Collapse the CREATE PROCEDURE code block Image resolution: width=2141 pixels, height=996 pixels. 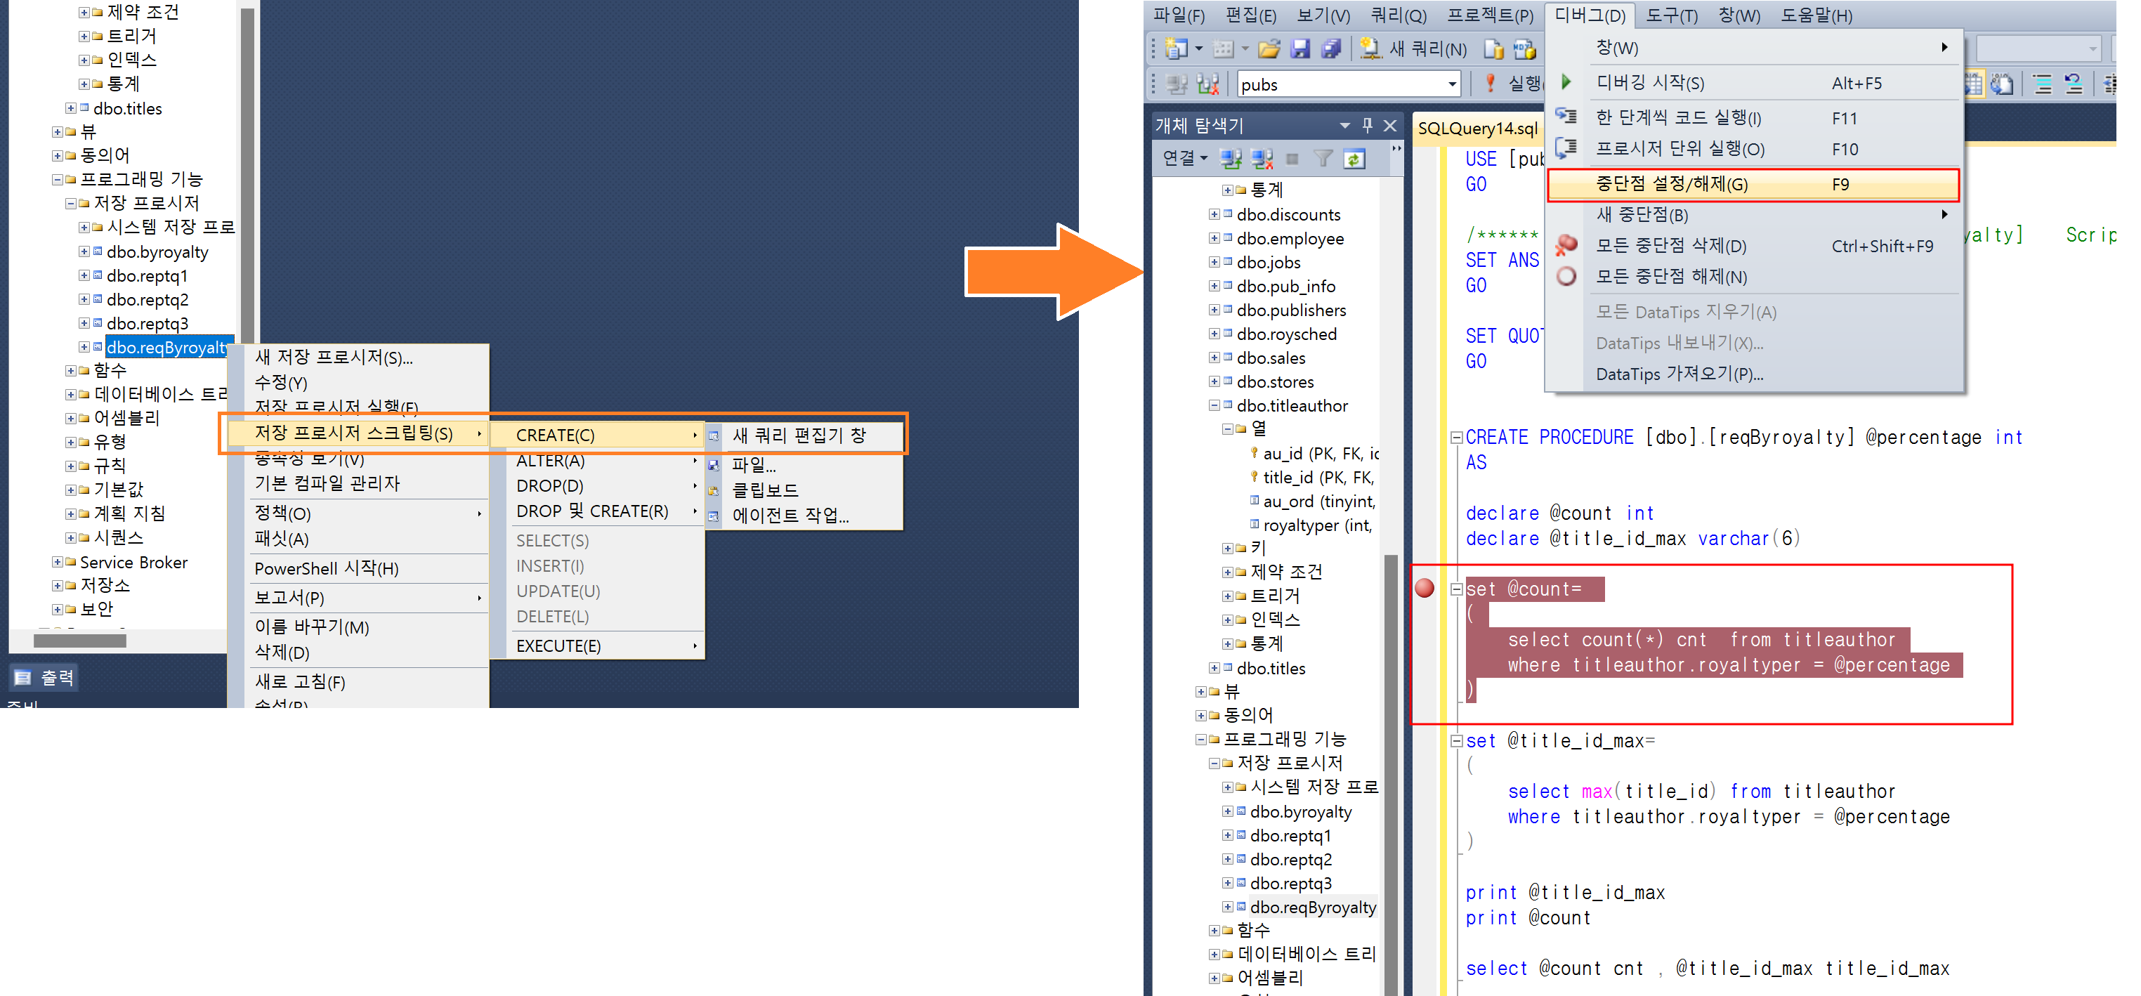pyautogui.click(x=1456, y=438)
